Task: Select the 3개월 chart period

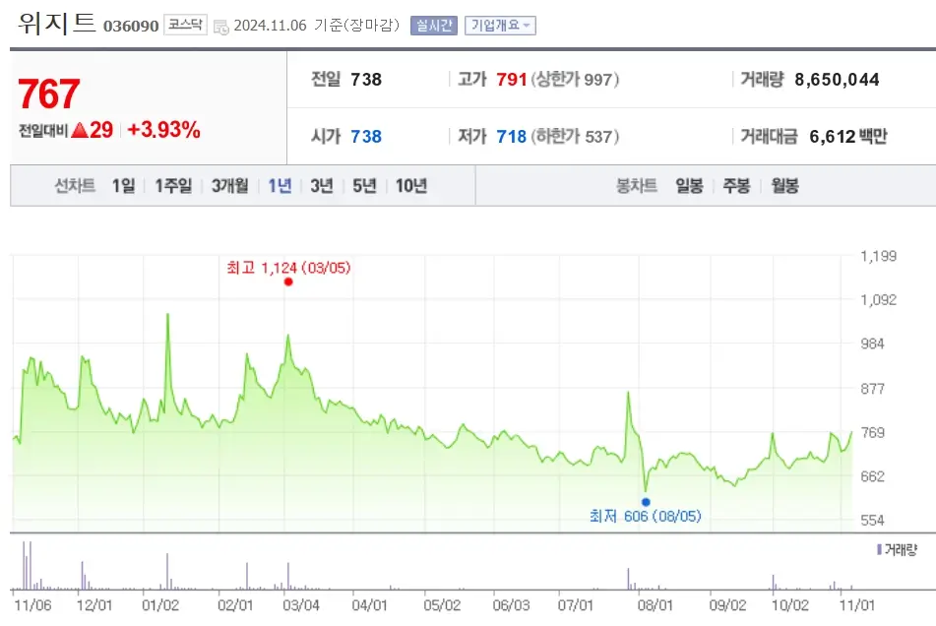Action: [227, 184]
